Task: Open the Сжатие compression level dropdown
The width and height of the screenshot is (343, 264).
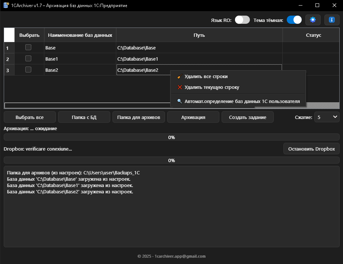Action: tap(327, 117)
